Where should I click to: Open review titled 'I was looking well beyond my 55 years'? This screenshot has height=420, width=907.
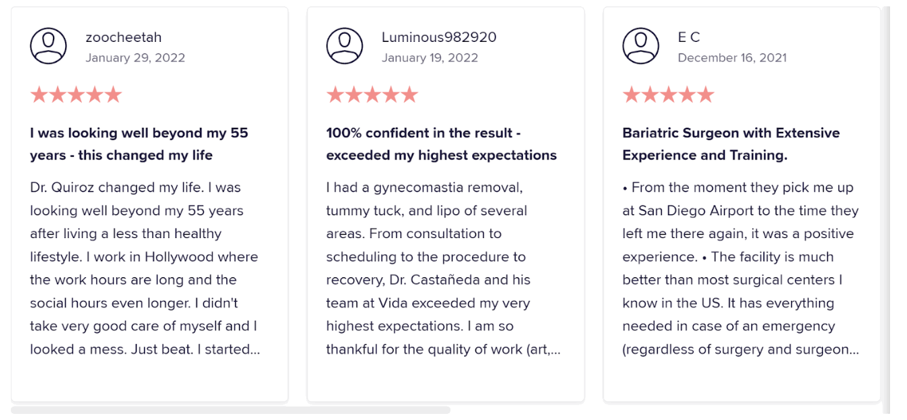pos(139,144)
